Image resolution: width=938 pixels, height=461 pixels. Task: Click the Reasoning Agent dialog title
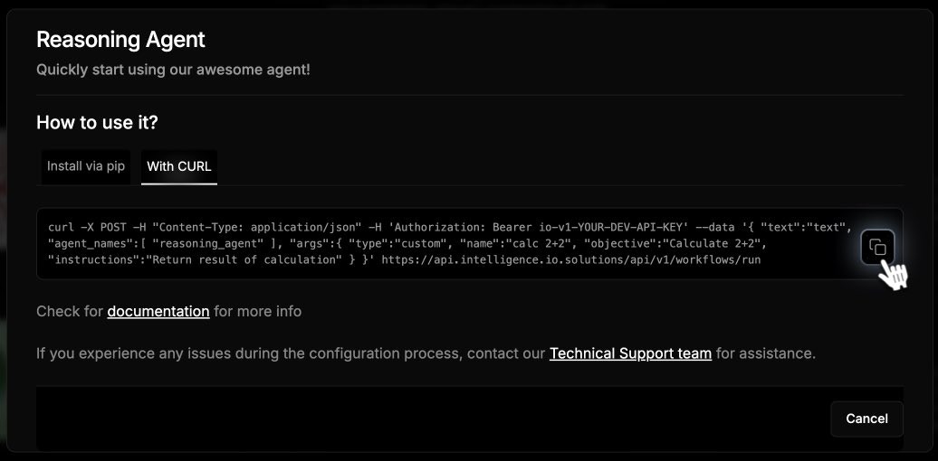[x=120, y=40]
